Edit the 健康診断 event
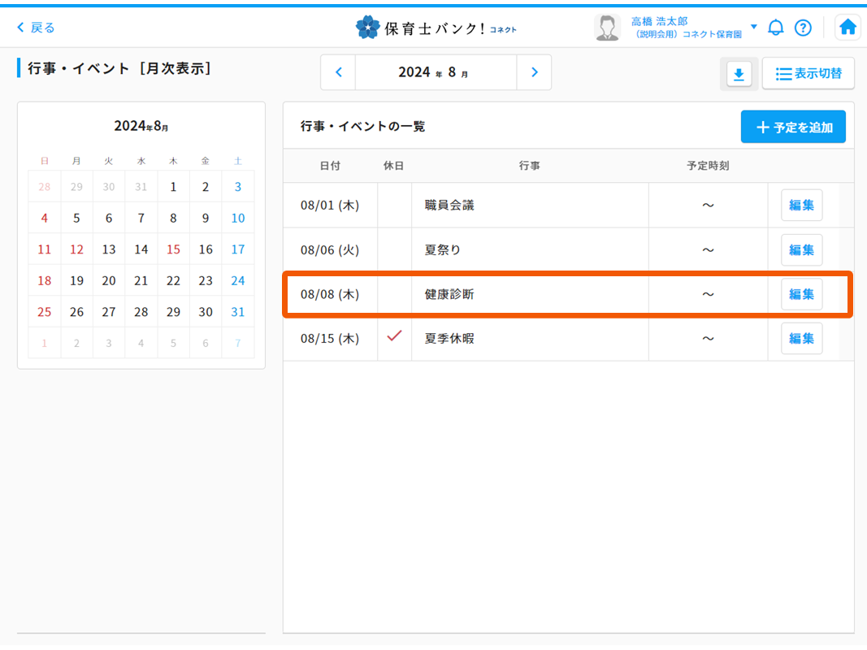The height and width of the screenshot is (650, 867). coord(801,294)
